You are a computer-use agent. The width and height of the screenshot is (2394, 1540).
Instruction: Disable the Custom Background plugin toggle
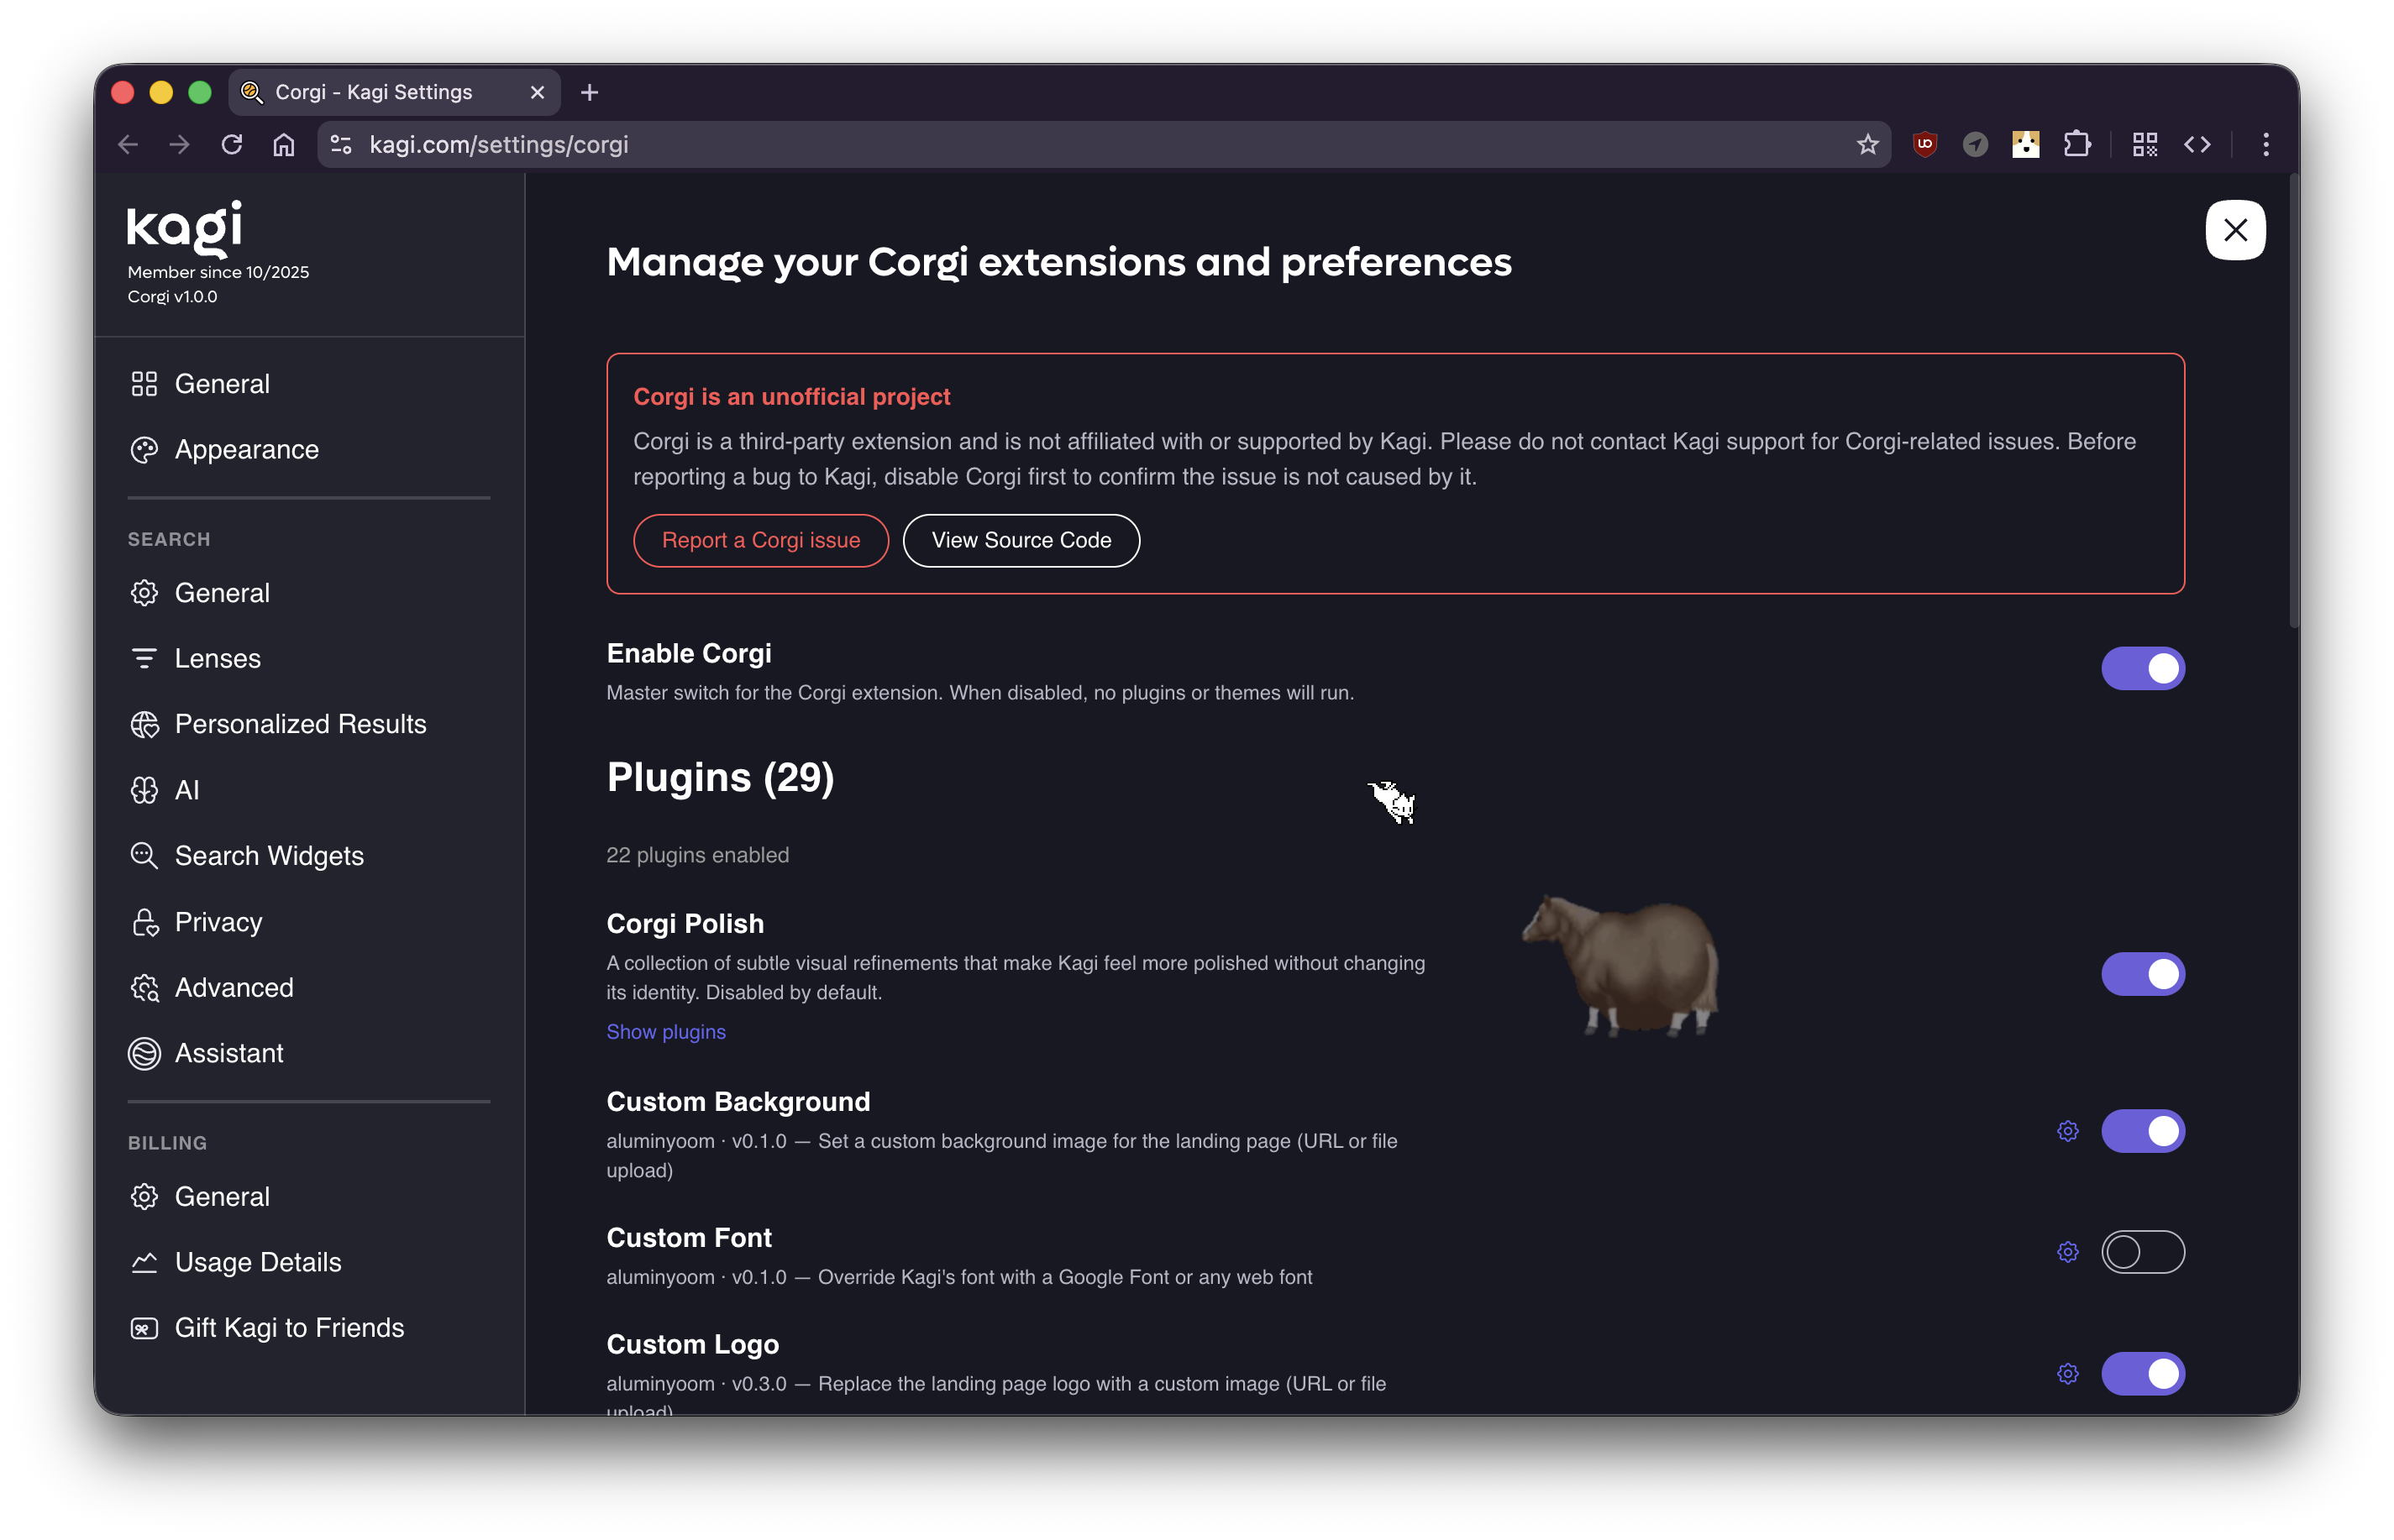(x=2142, y=1131)
